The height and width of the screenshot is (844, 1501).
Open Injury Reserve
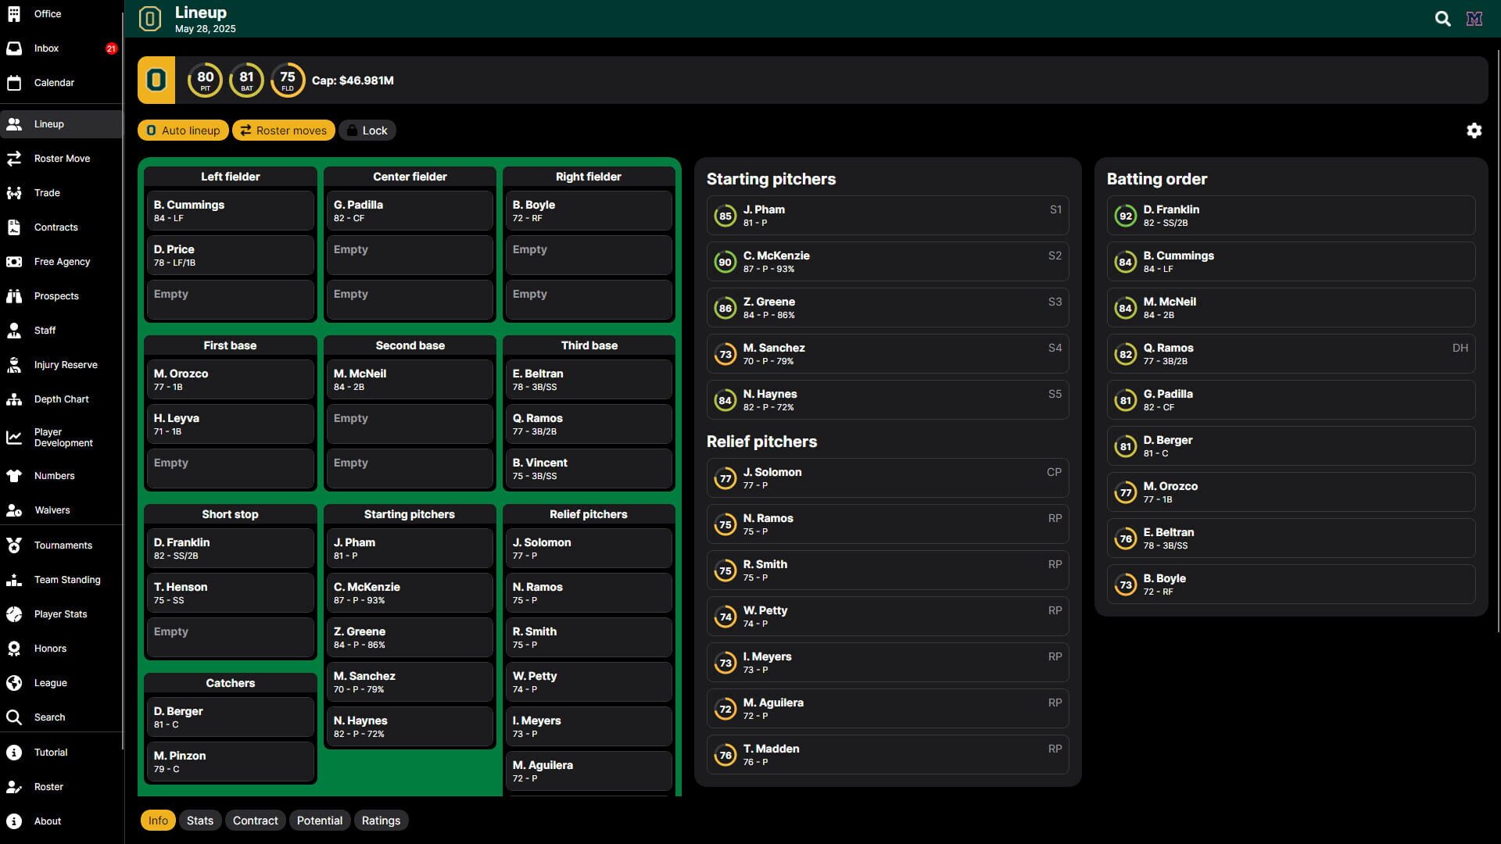[65, 364]
